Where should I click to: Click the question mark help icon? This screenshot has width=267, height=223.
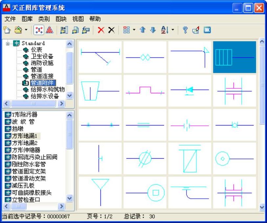pyautogui.click(x=185, y=30)
